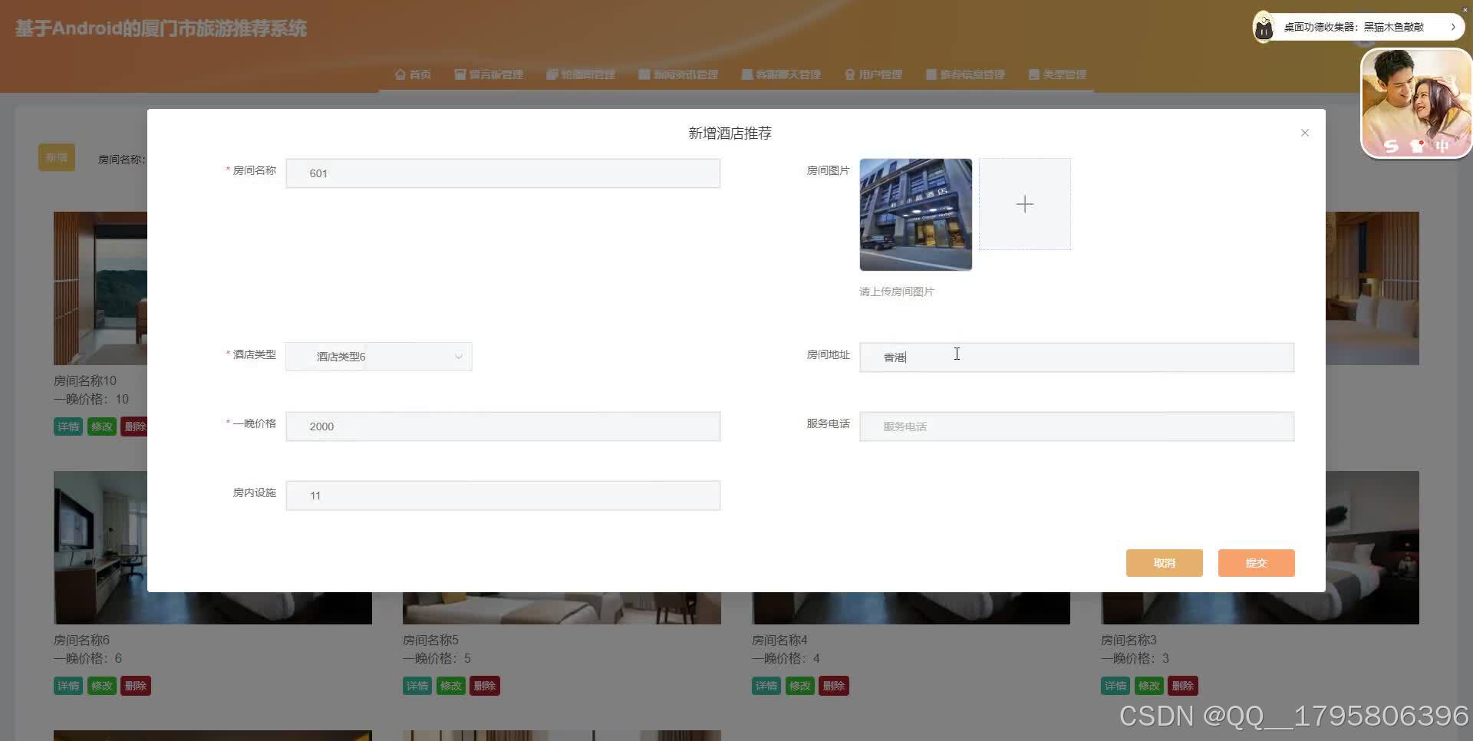Go to 首页 in the top navigation
The height and width of the screenshot is (741, 1473).
pos(413,74)
